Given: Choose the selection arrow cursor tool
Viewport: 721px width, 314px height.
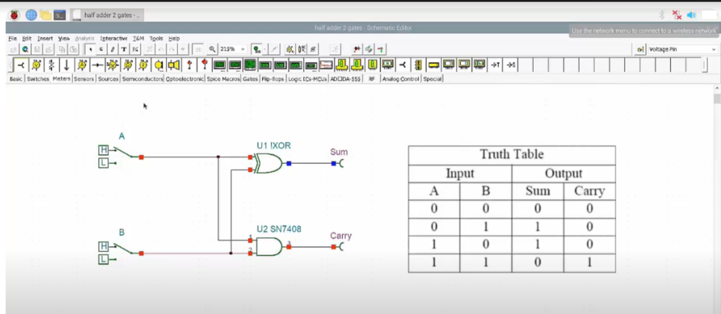Looking at the screenshot, I should [x=90, y=49].
